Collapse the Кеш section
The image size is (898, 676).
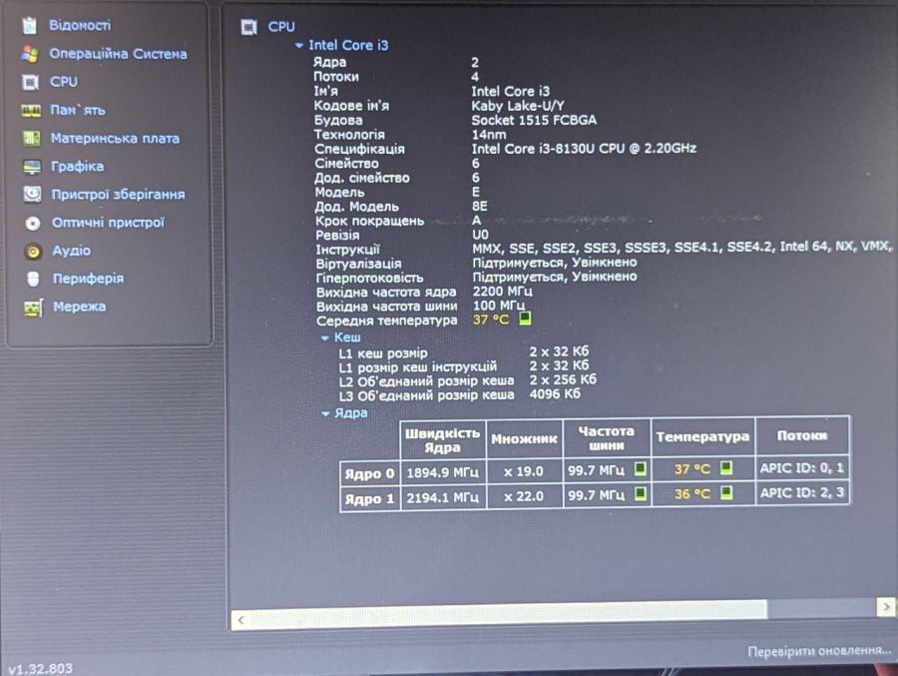tap(324, 338)
